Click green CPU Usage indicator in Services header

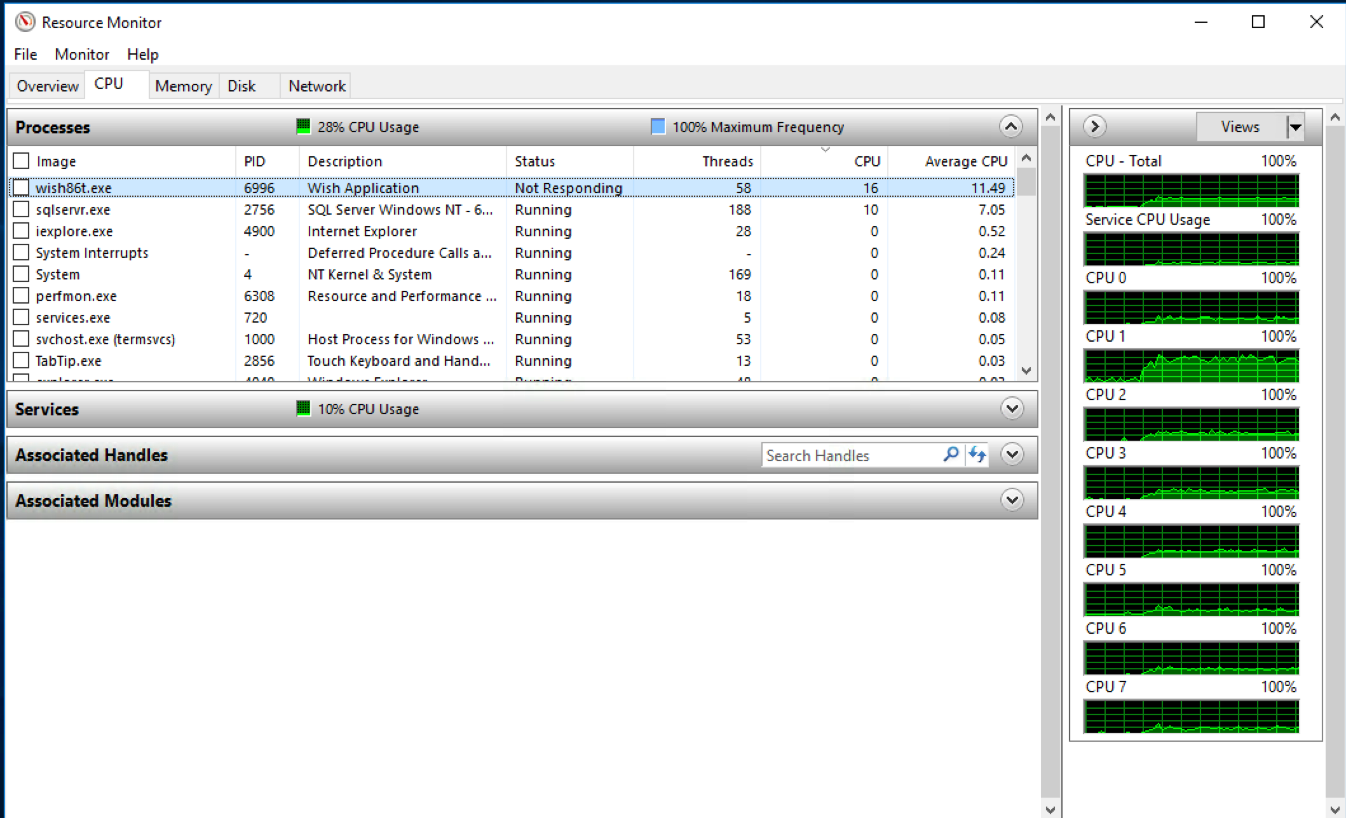(x=303, y=408)
